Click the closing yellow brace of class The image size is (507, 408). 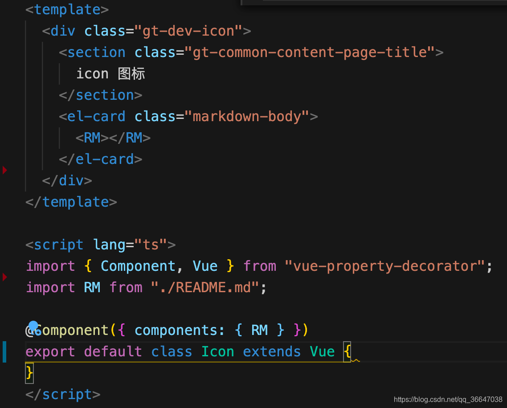point(29,373)
